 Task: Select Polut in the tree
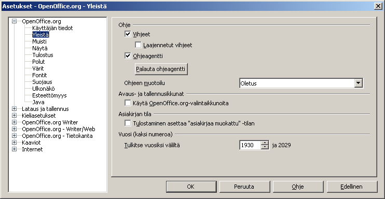pos(38,62)
